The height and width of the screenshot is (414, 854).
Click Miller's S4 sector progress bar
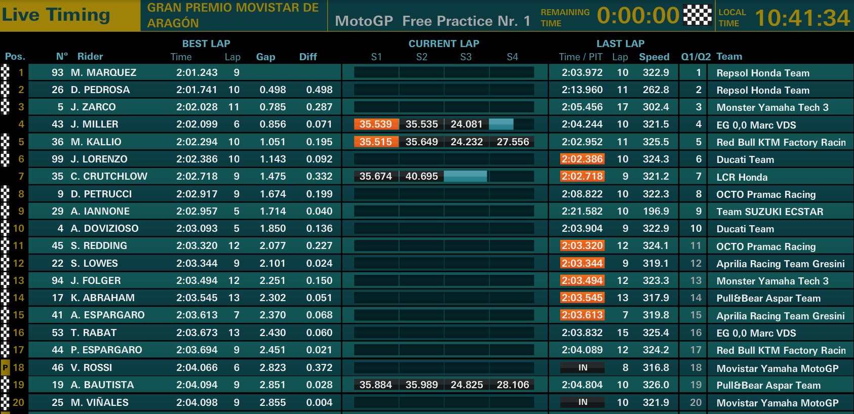(512, 124)
